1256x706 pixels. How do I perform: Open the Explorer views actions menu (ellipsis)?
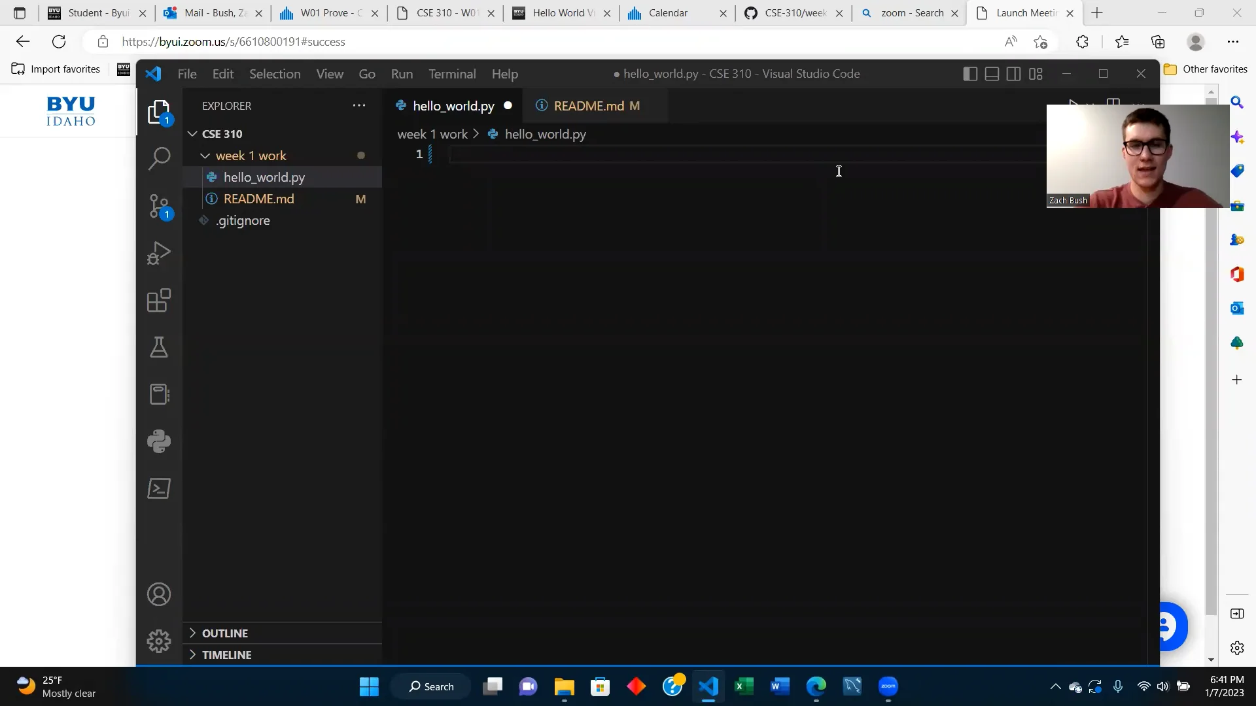tap(359, 105)
